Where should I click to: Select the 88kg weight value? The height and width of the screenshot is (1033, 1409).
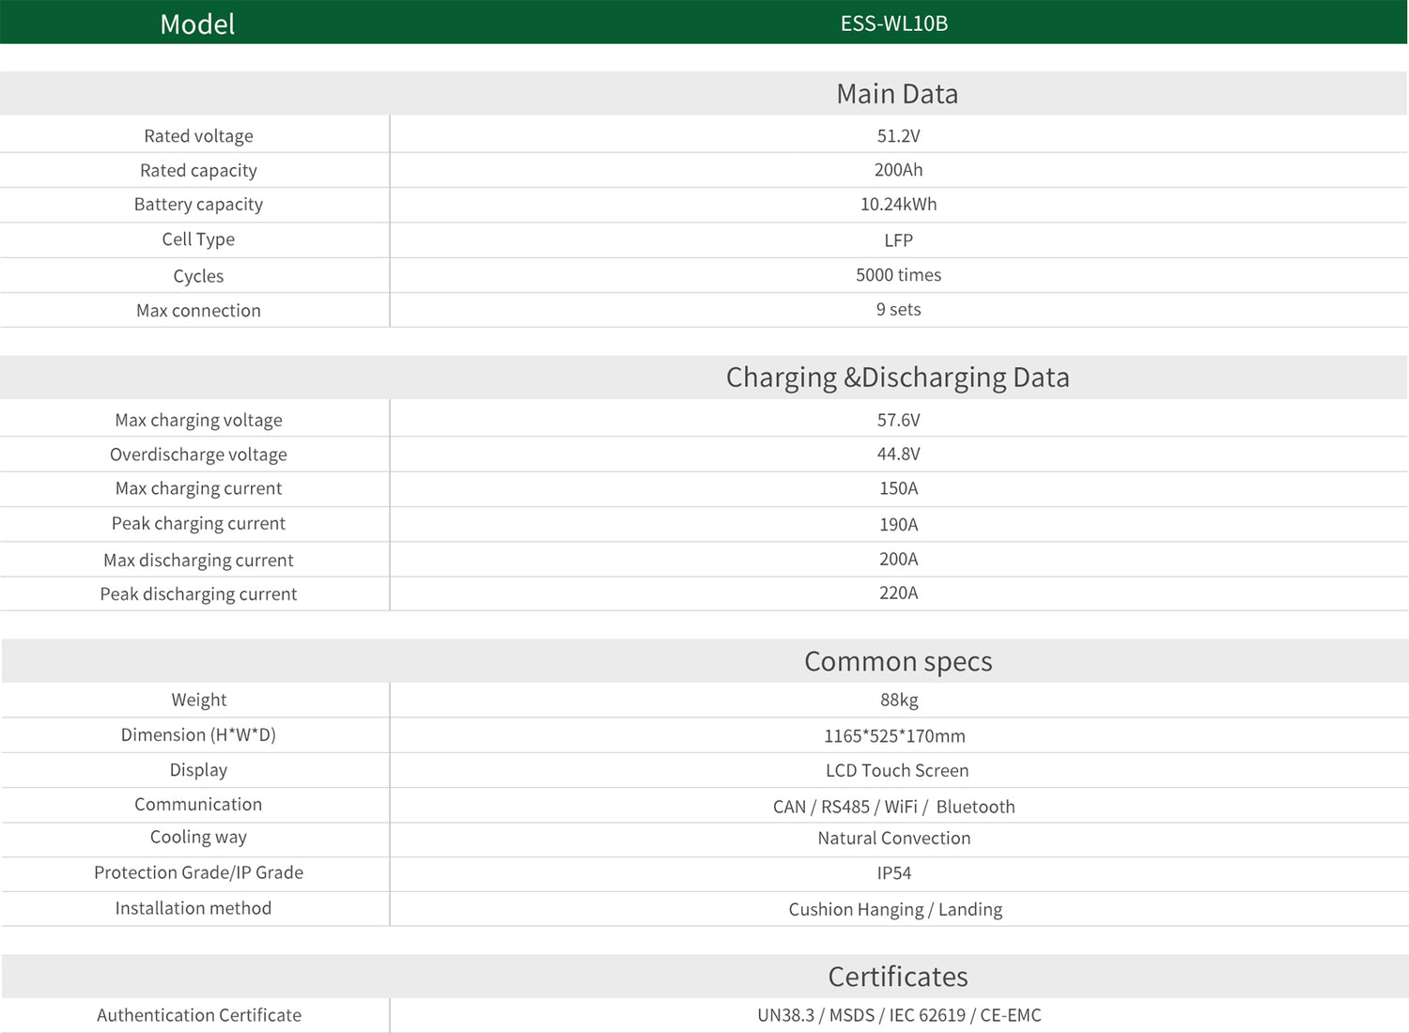pos(898,700)
